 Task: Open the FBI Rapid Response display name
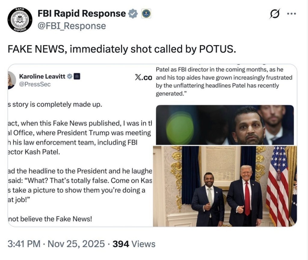coord(82,14)
